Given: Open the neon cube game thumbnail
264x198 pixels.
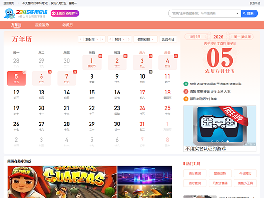Looking at the screenshot, I should [144, 175].
